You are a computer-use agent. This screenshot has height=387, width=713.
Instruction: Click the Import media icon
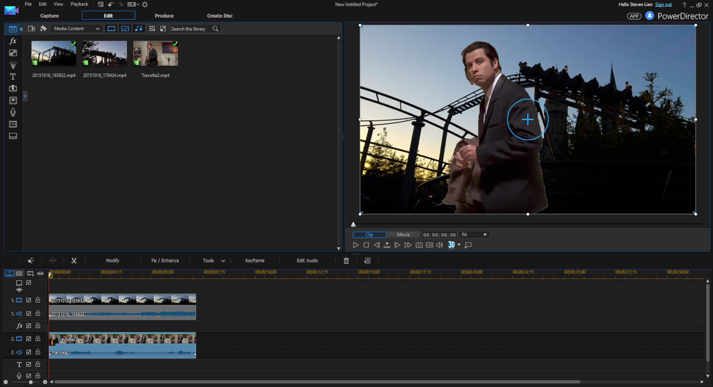[x=32, y=29]
